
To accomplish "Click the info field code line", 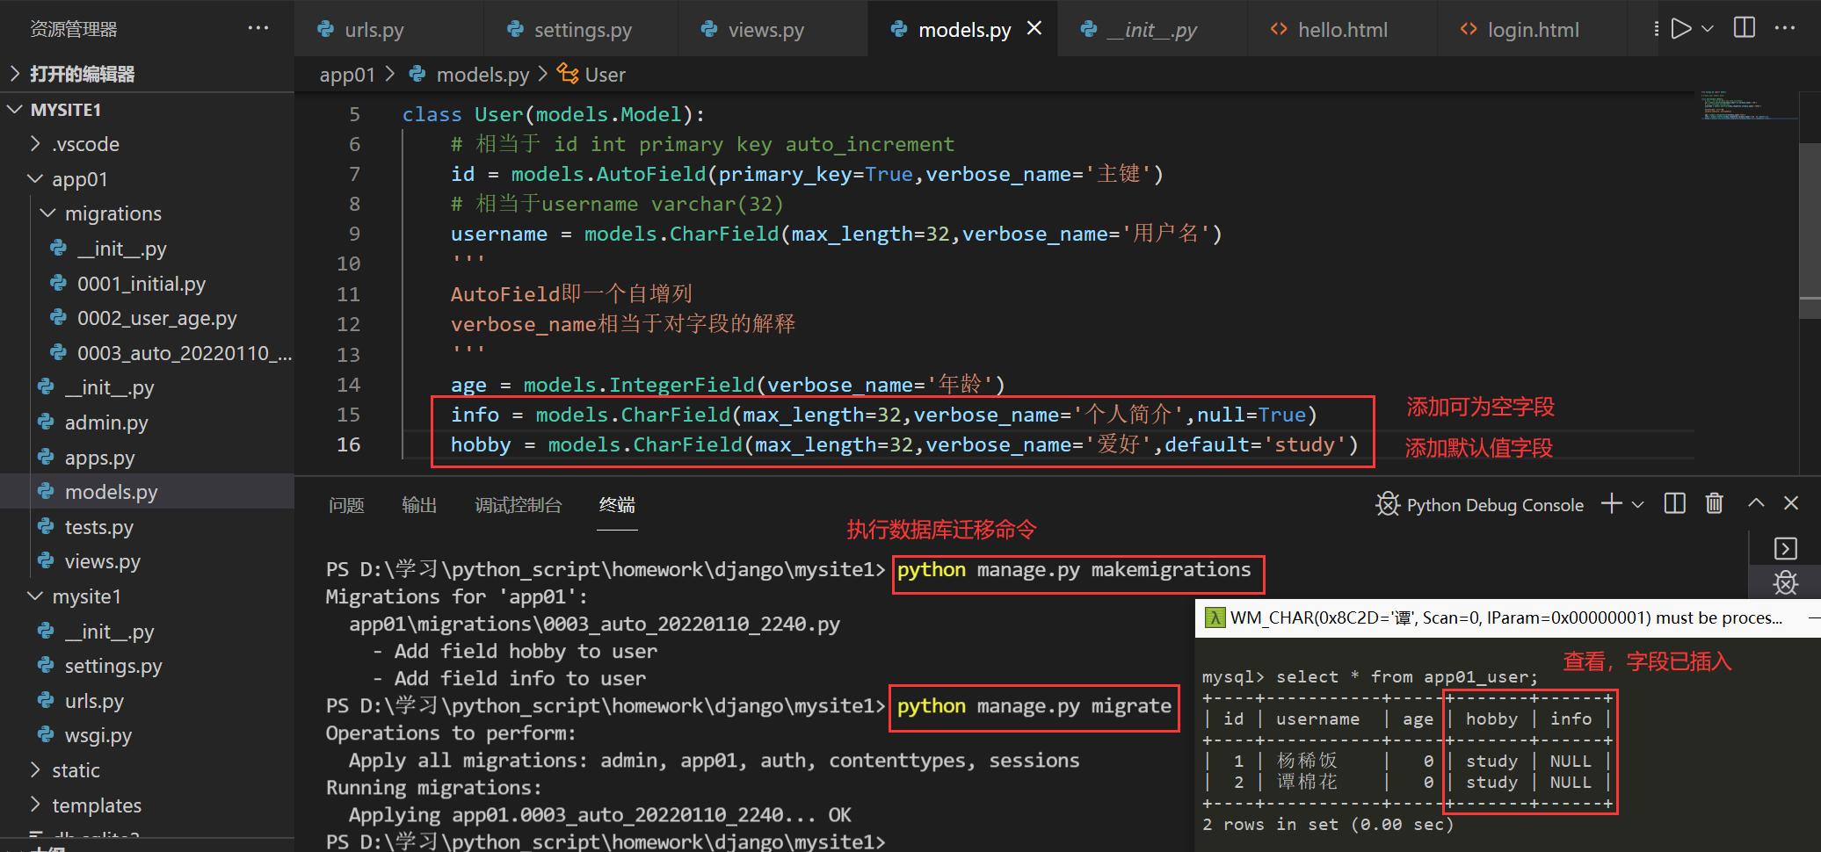I will click(x=883, y=415).
